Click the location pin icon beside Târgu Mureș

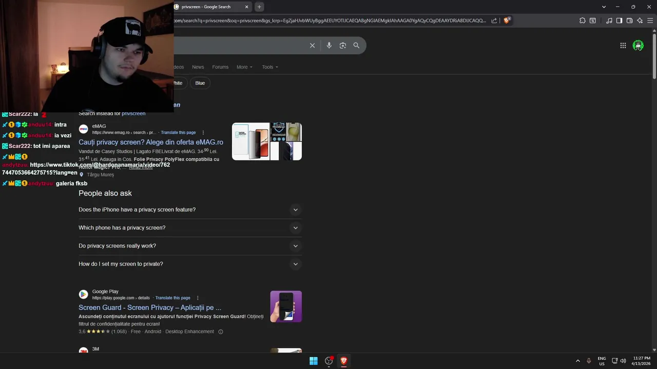81,175
